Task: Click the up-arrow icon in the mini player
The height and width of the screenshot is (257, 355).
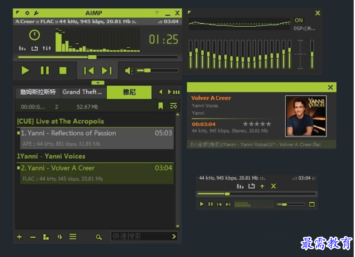Action: point(262,186)
